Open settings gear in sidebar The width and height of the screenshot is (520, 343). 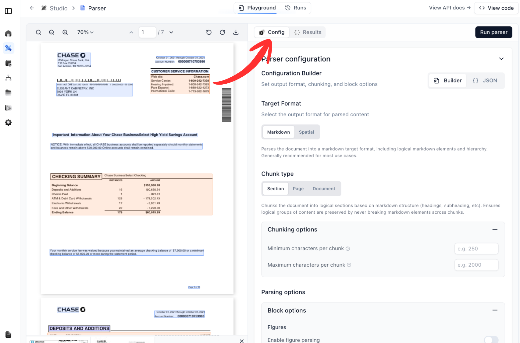pos(9,122)
